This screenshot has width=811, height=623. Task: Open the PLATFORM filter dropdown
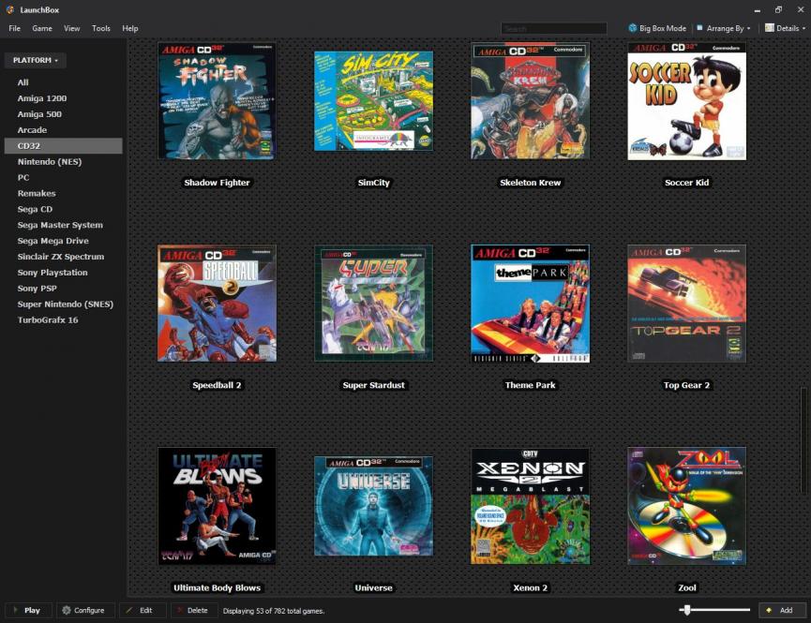[36, 60]
